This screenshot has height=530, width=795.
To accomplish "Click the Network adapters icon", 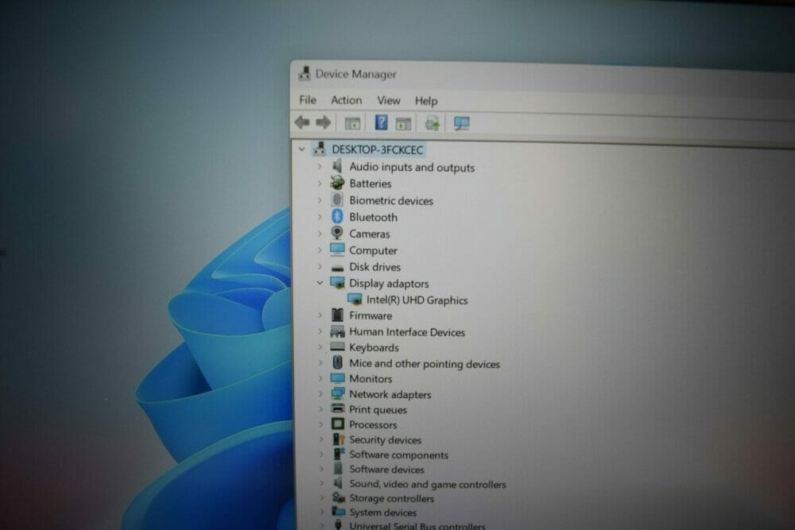I will click(338, 393).
